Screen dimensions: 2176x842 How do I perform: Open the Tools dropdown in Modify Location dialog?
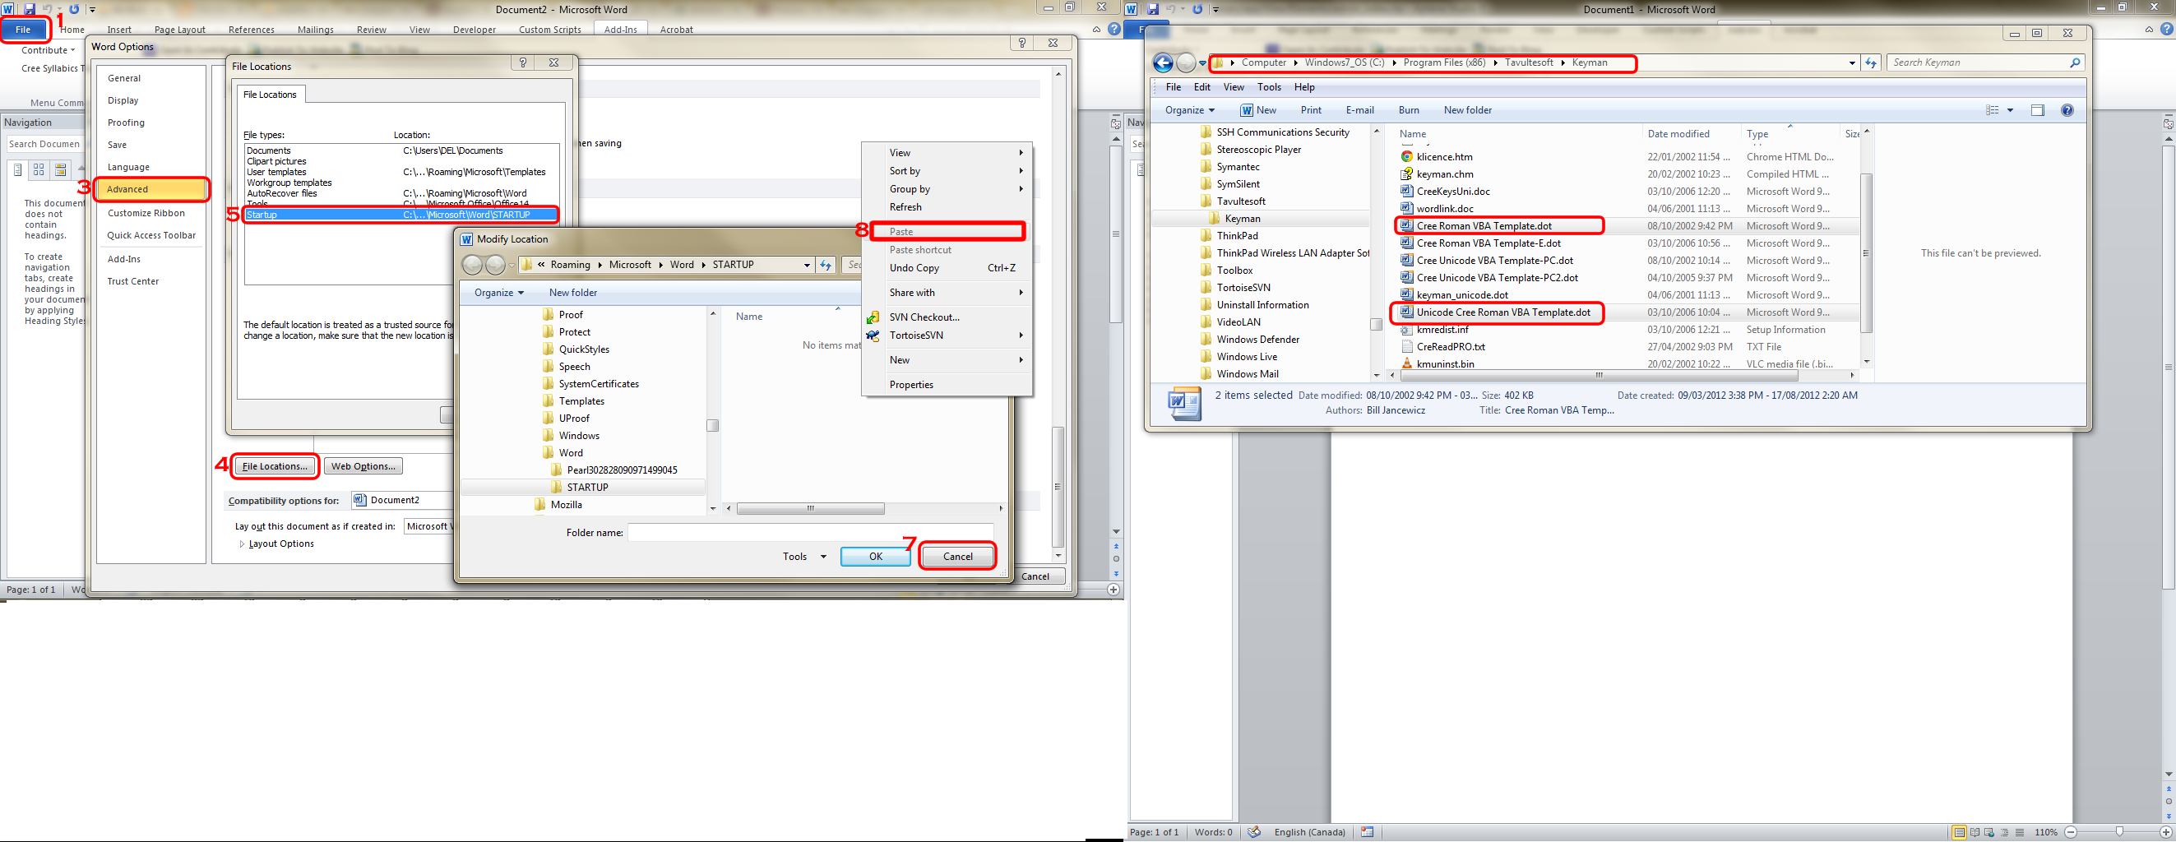pos(803,557)
